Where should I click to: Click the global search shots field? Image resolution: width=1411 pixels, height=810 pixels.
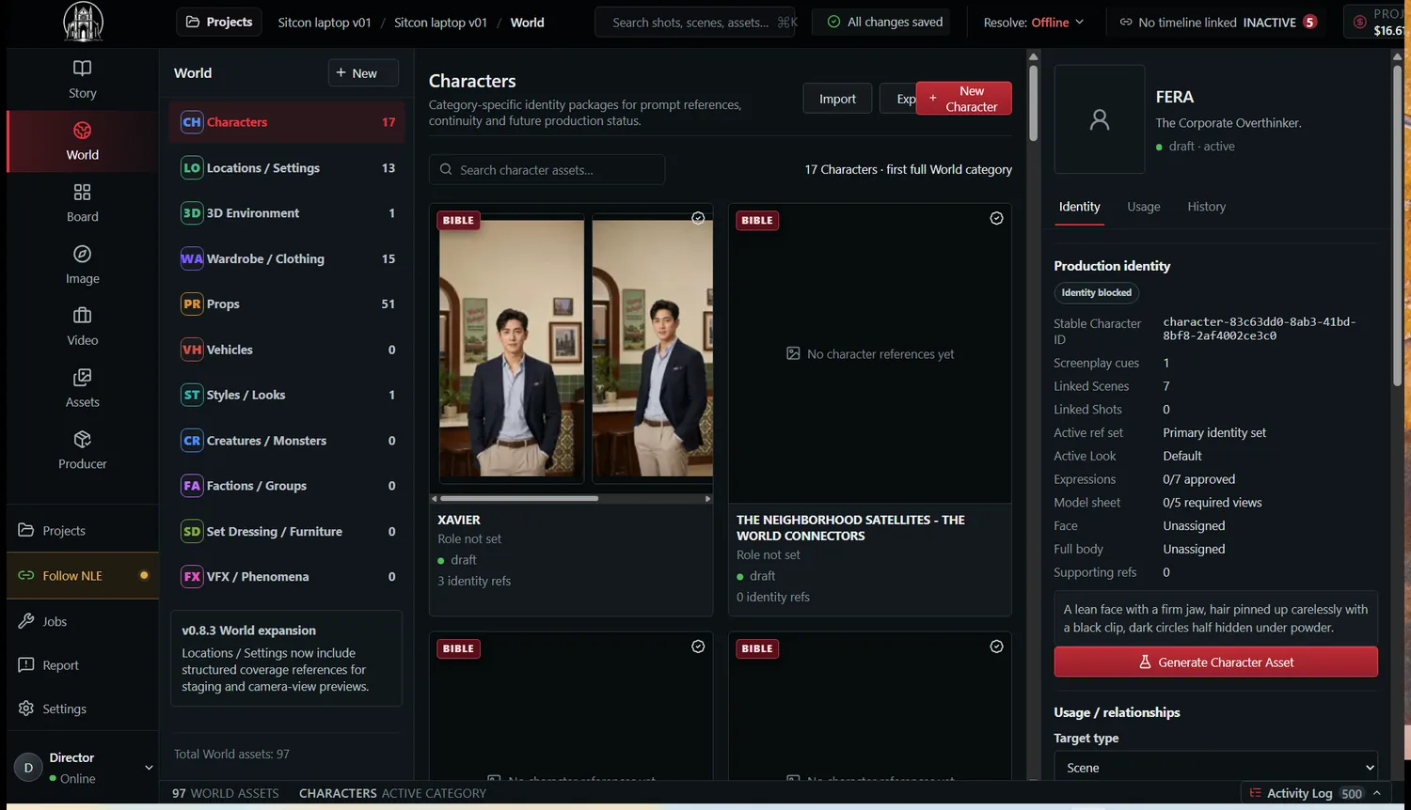click(695, 23)
